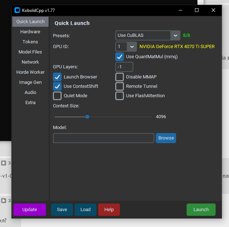Enable the Remote Tunnel checkbox
Screen dimensions: 229x227
(120, 86)
